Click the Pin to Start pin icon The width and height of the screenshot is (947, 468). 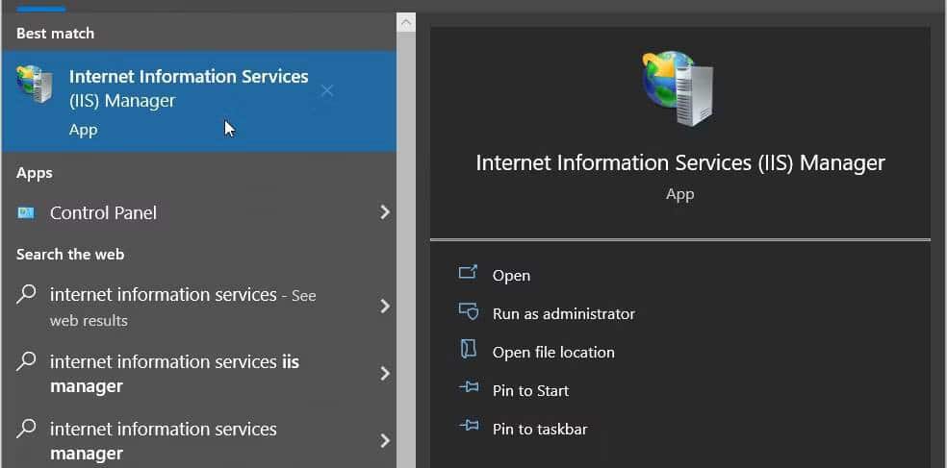click(x=469, y=388)
